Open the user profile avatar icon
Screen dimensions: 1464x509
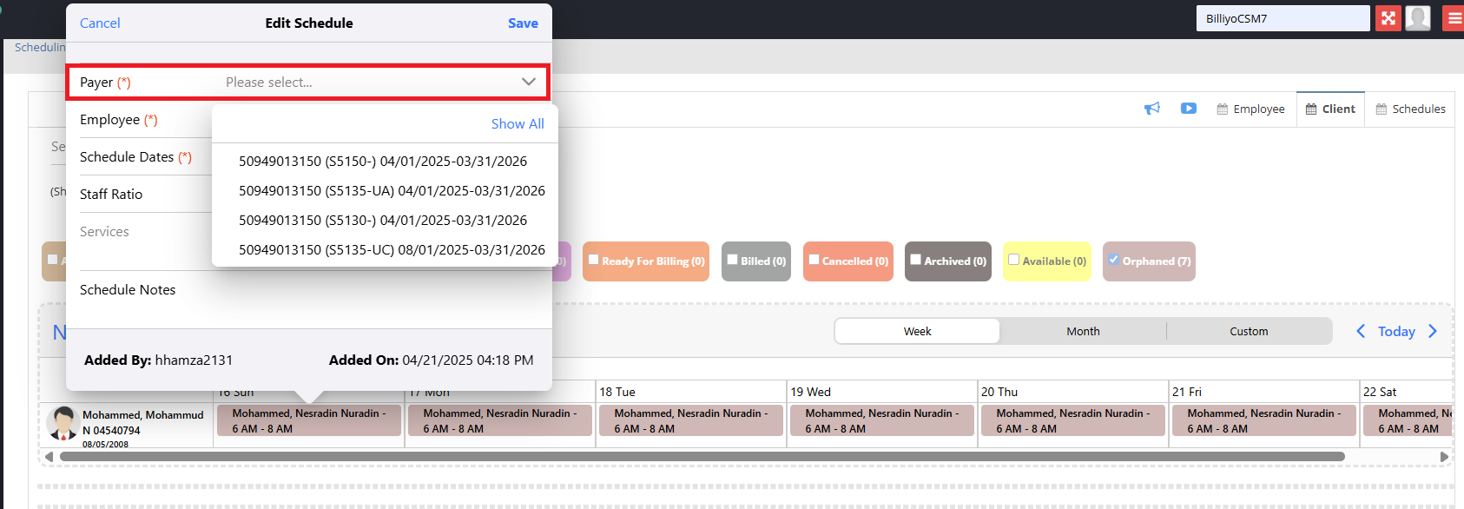pos(1418,18)
